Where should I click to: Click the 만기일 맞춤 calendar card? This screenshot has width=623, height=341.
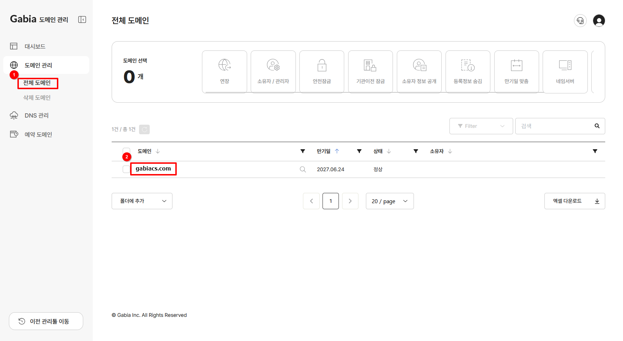pos(517,72)
